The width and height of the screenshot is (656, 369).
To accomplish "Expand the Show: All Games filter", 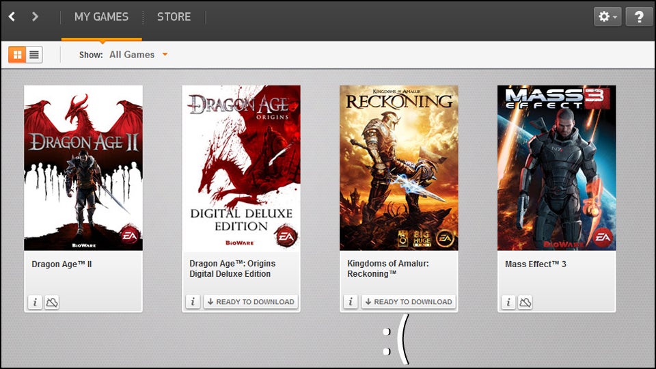I will [124, 55].
